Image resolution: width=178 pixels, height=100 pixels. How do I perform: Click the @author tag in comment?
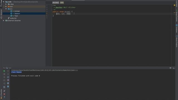[x=59, y=7]
